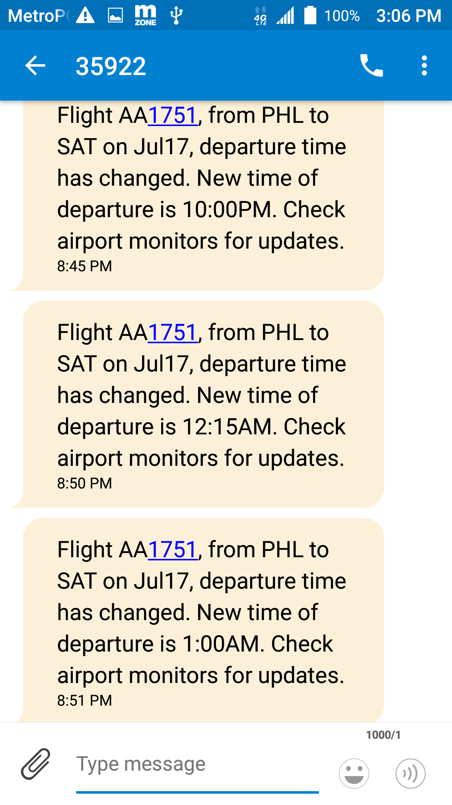Image resolution: width=452 pixels, height=805 pixels.
Task: Tap the battery status icon
Action: 310,16
